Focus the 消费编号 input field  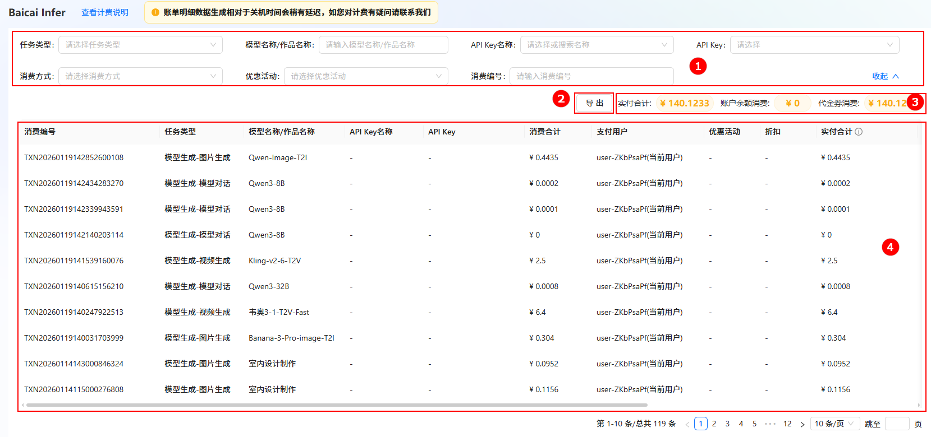point(592,76)
